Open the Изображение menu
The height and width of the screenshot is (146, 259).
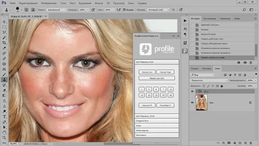click(49, 3)
